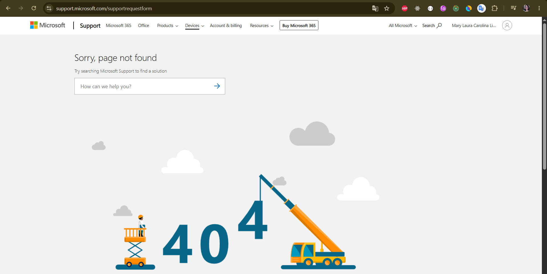Open the white circle extension icon
The width and height of the screenshot is (547, 274).
[x=430, y=8]
